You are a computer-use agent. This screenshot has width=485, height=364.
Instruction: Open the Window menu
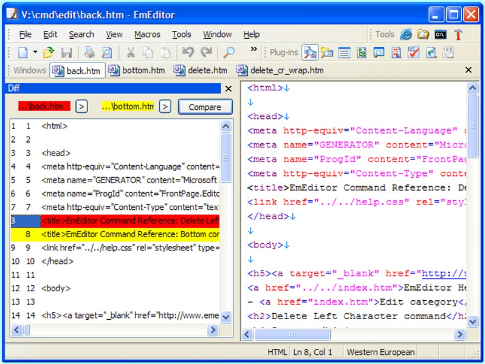pyautogui.click(x=217, y=34)
